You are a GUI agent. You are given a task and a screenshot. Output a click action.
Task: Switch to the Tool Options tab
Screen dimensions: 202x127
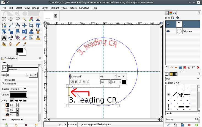click(10, 58)
